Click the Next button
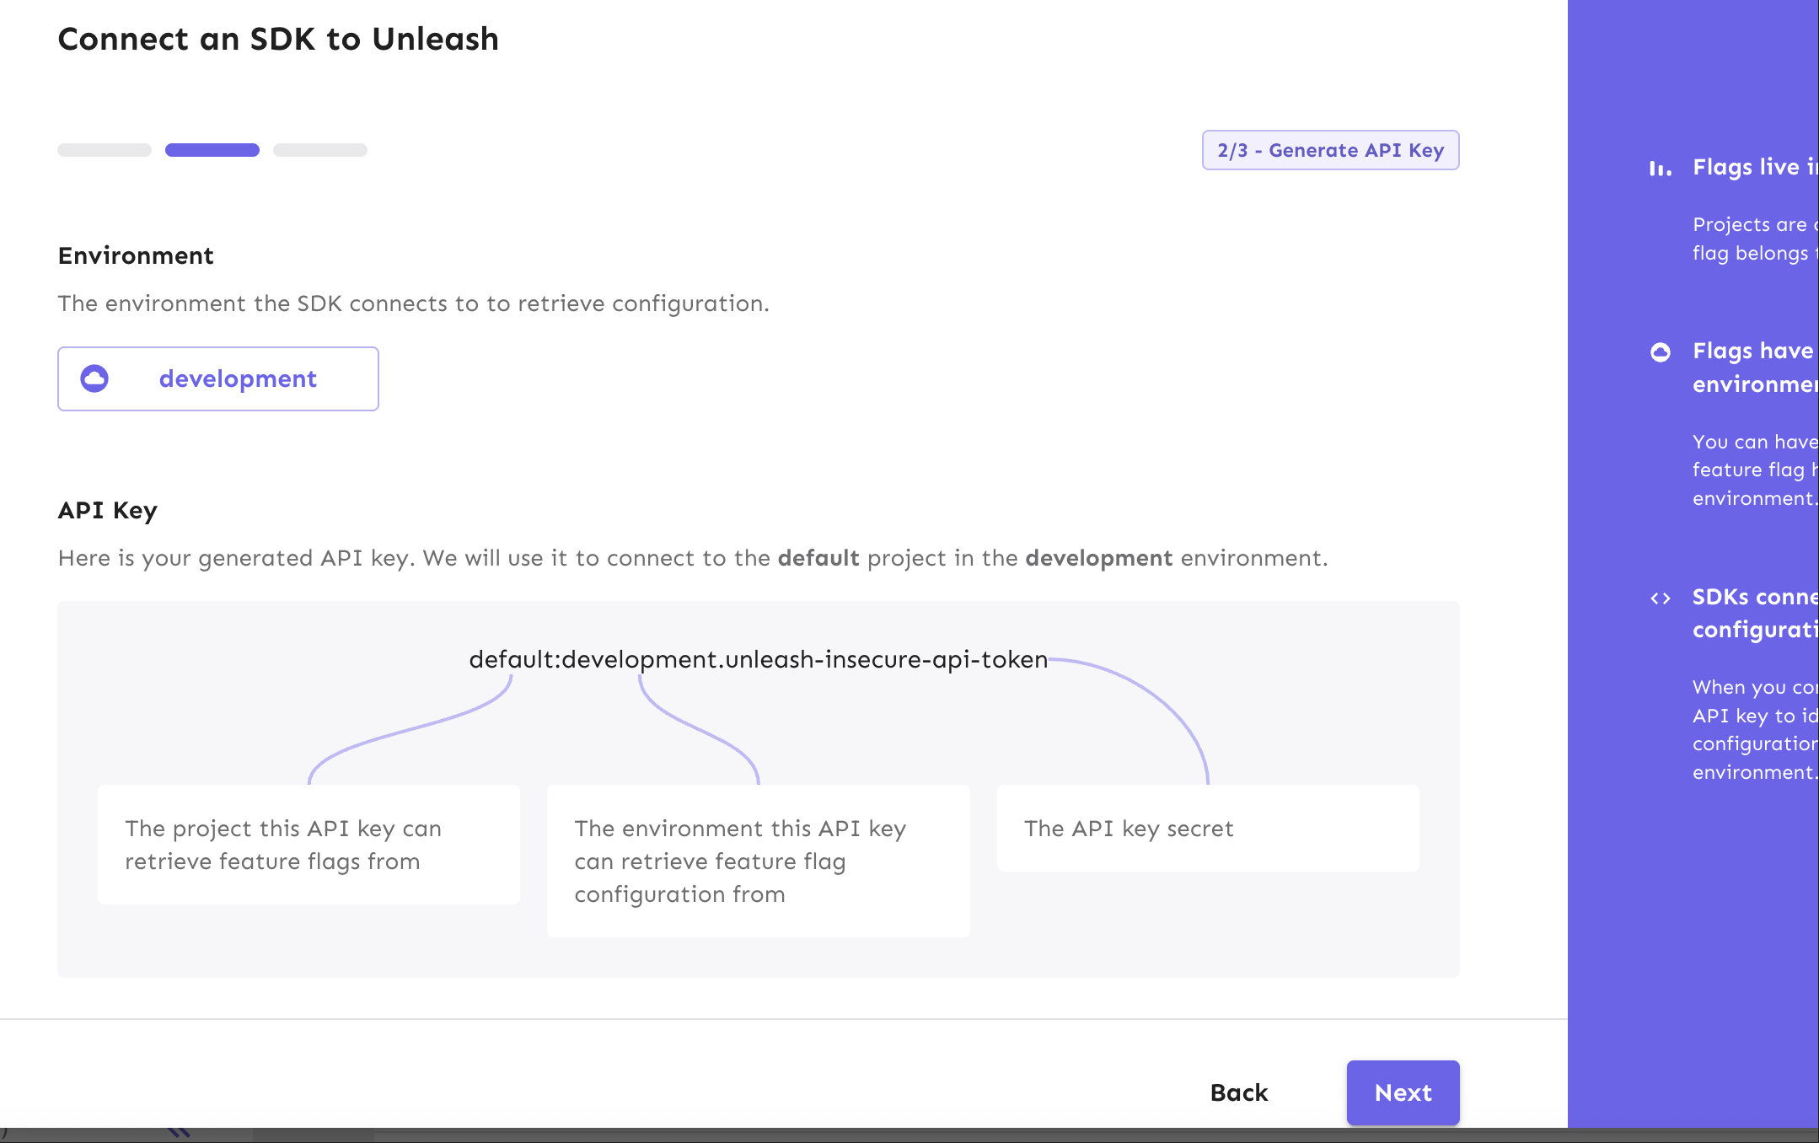This screenshot has height=1143, width=1819. (1403, 1092)
